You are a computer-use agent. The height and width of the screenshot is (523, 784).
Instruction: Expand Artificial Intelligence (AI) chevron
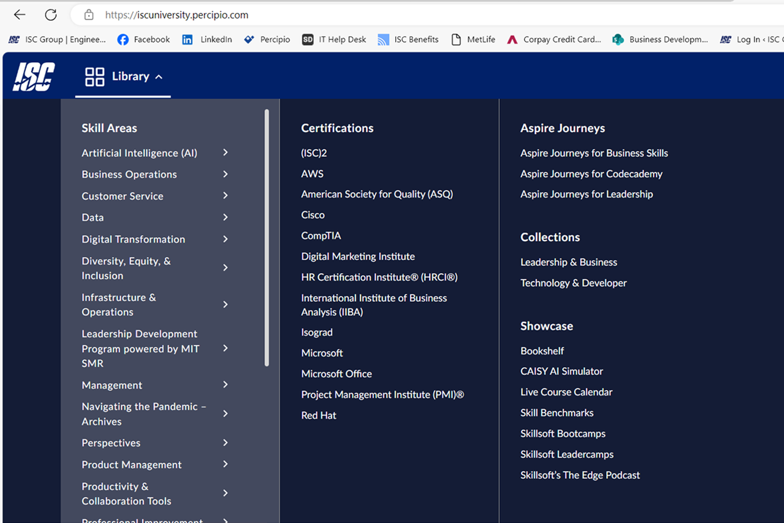(225, 153)
